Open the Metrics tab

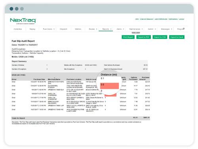[78, 29]
